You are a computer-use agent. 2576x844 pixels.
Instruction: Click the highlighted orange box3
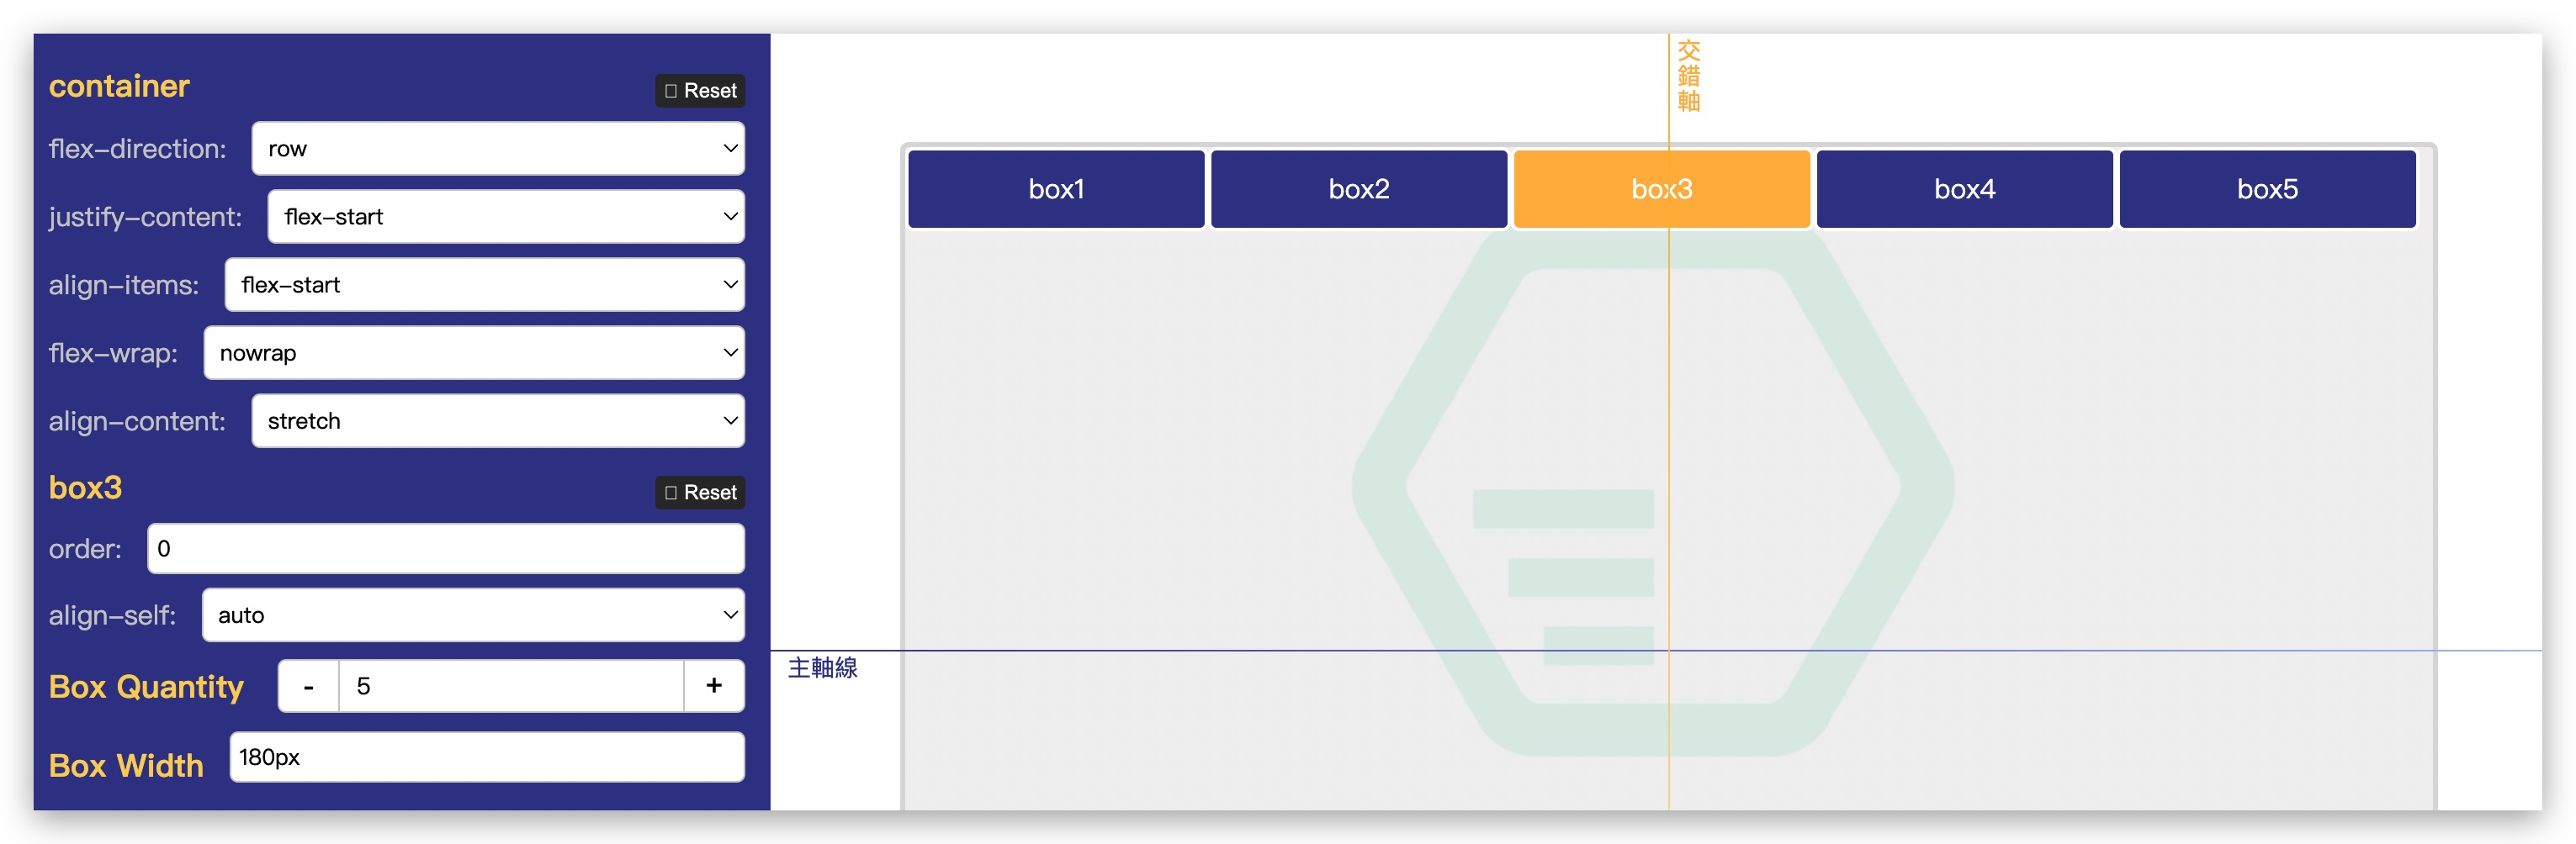[x=1661, y=189]
